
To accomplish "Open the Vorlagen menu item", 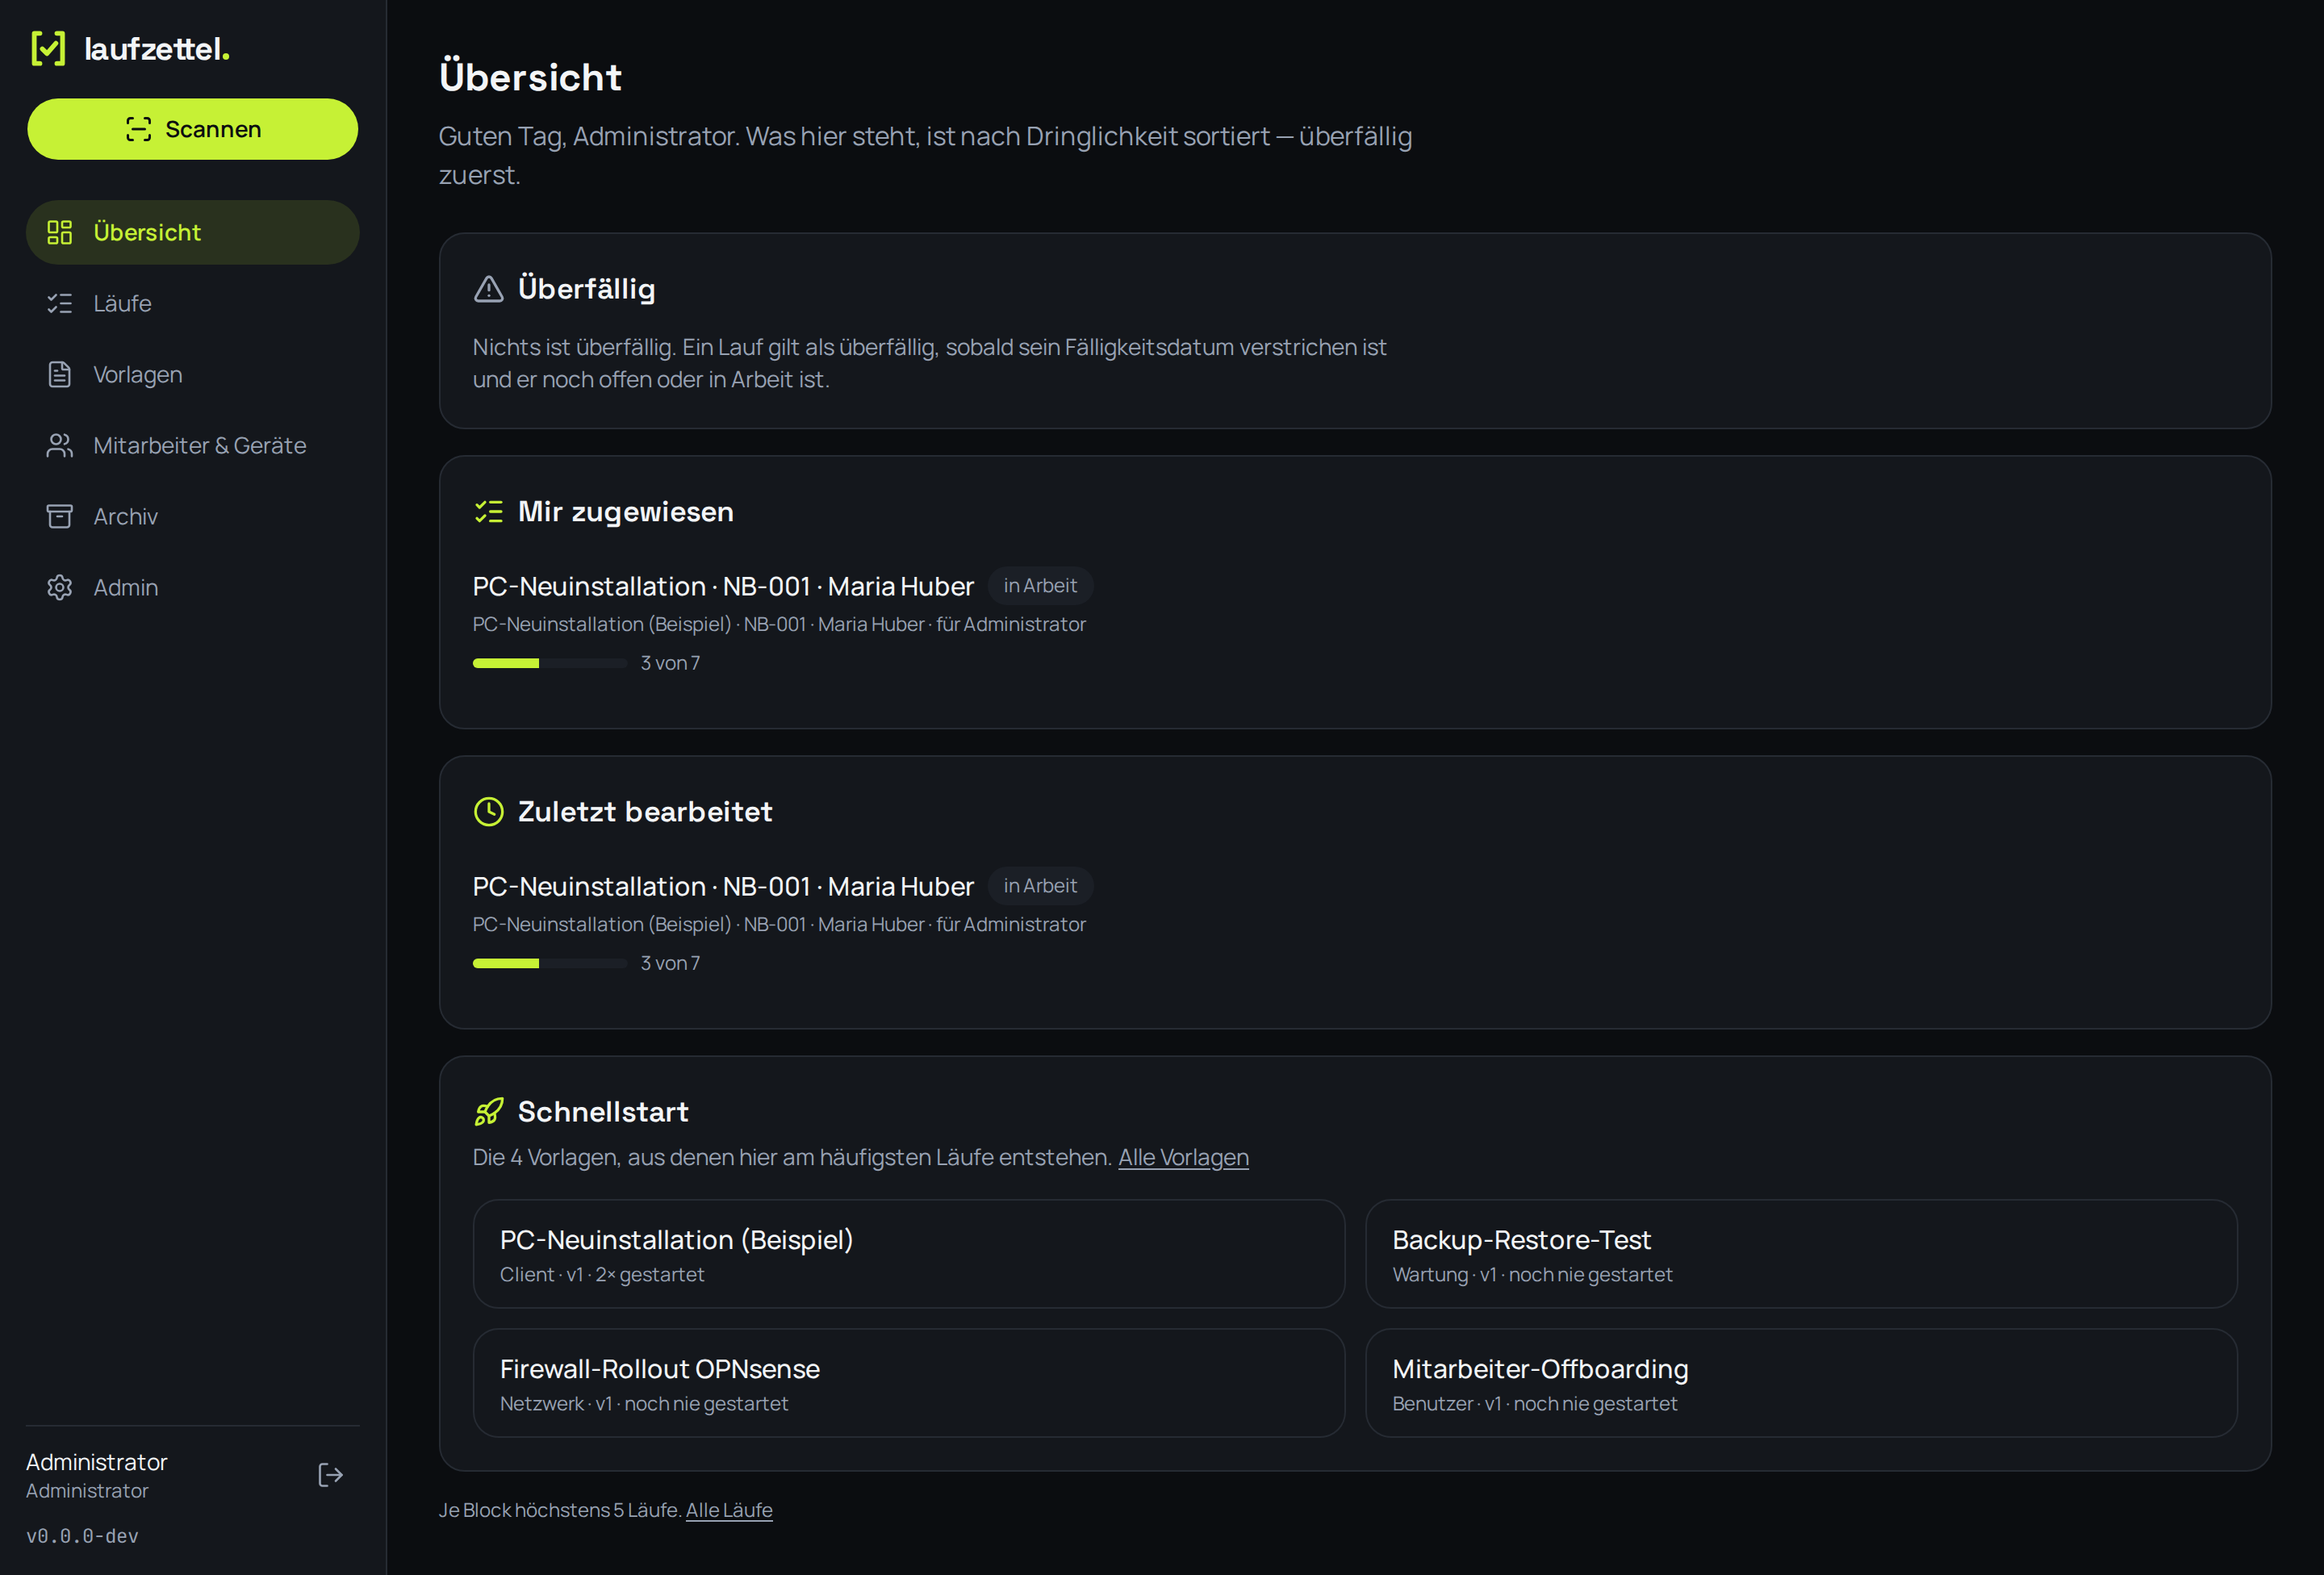I will 192,374.
